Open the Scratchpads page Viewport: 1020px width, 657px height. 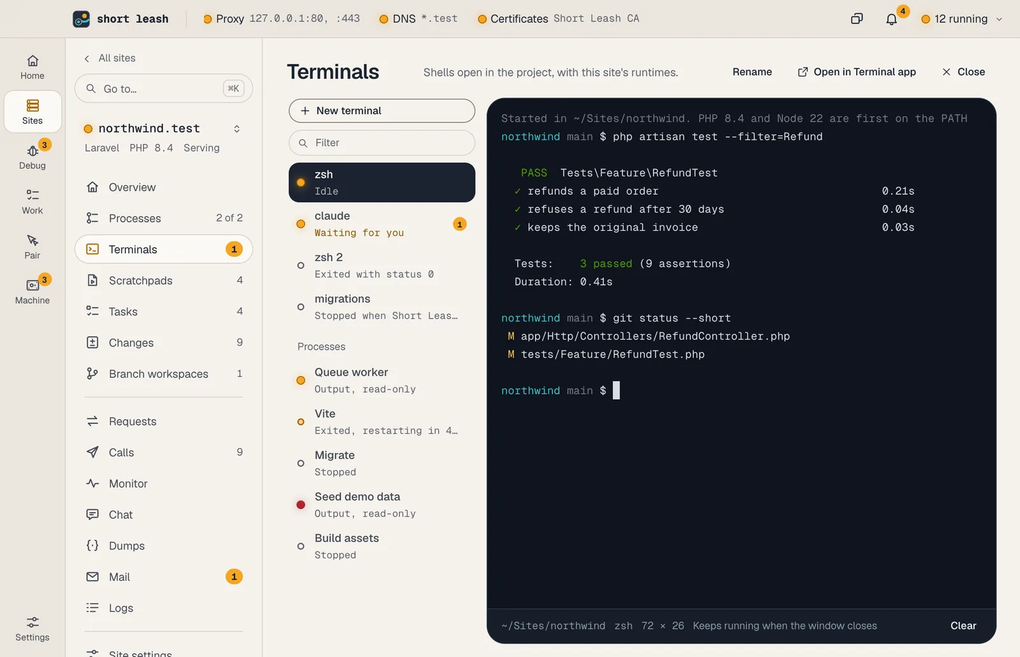pos(164,280)
